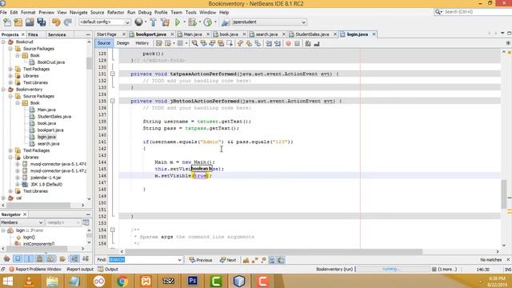This screenshot has height=288, width=512.
Task: Click the Undo toolbar icon
Action: coord(56,22)
